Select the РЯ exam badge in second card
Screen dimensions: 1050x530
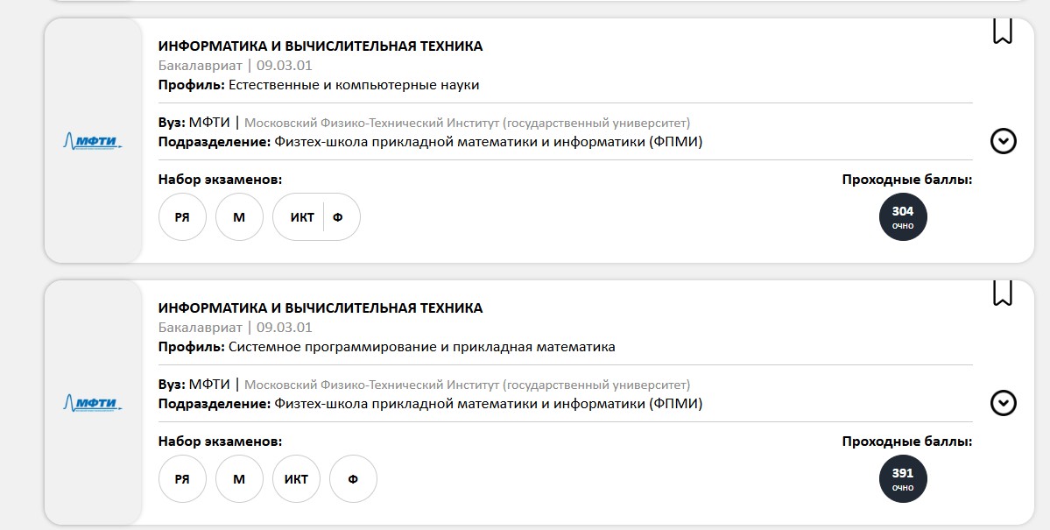point(182,479)
